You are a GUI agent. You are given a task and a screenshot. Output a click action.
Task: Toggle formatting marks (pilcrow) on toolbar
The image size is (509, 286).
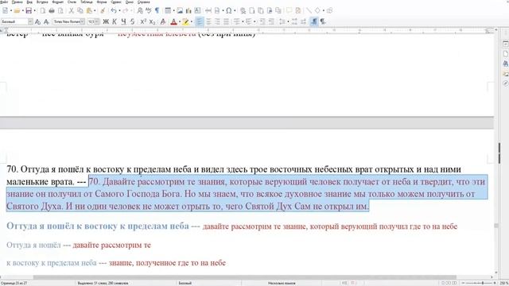[157, 10]
